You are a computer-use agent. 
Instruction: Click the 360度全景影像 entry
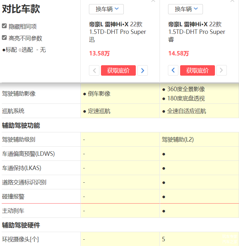pos(186,89)
